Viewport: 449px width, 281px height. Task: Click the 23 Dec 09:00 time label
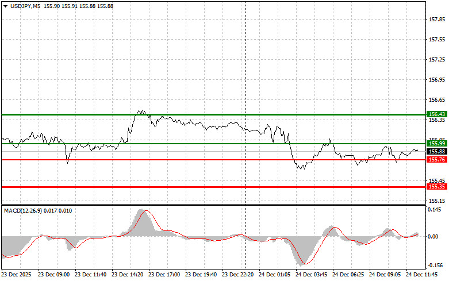coord(53,275)
